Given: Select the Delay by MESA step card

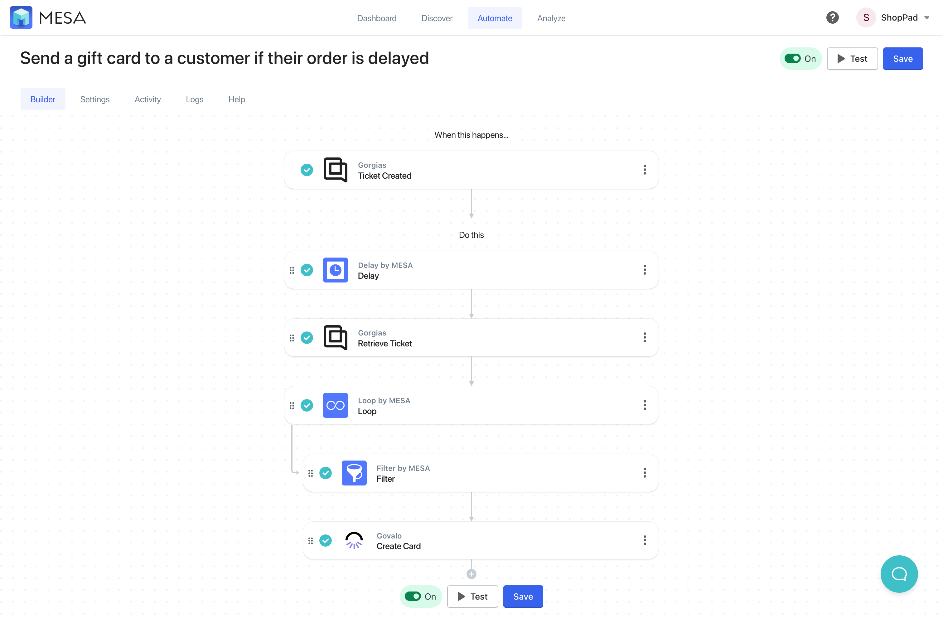Looking at the screenshot, I should tap(471, 270).
